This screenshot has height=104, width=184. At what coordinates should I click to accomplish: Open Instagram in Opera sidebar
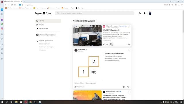[x=2, y=28]
